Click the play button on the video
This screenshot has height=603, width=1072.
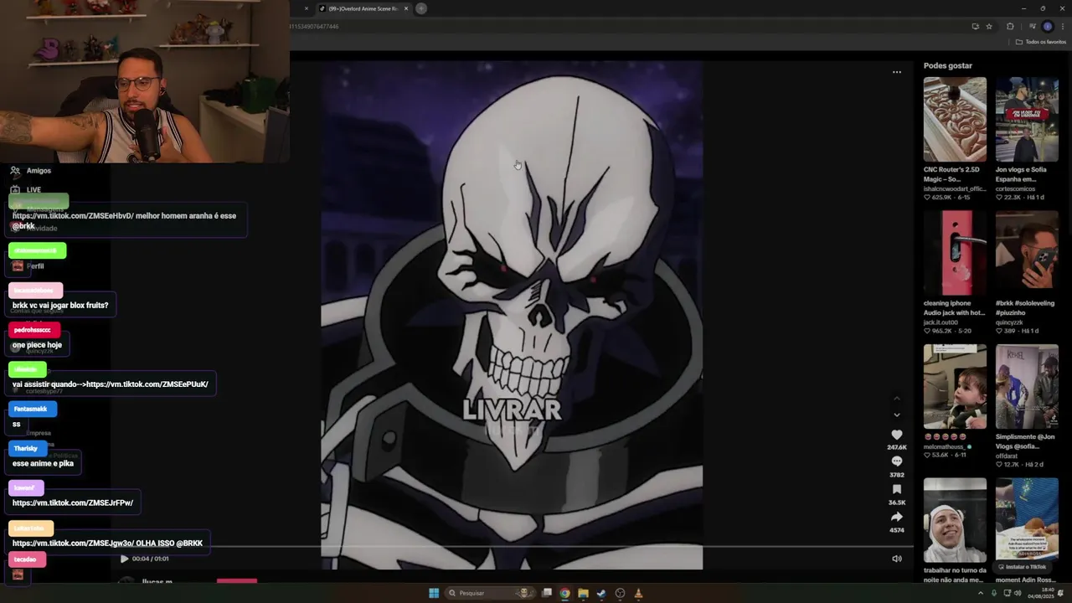click(124, 559)
